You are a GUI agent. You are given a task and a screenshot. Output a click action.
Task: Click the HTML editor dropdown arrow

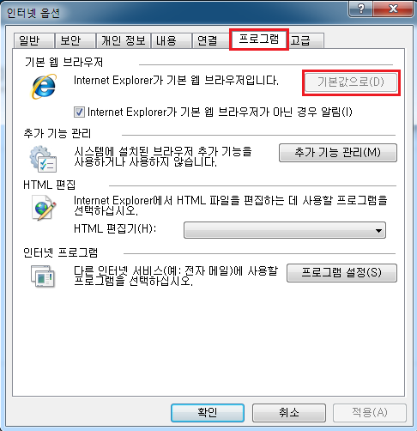(378, 230)
